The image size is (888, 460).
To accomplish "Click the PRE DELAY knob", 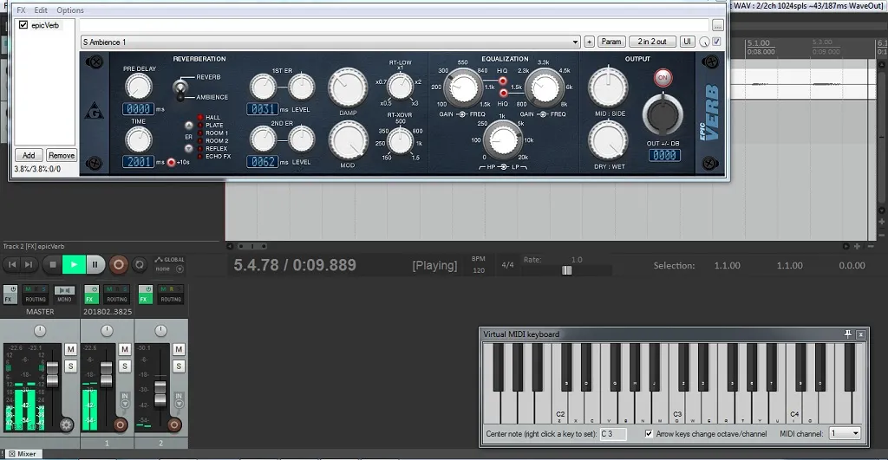I will tap(138, 87).
